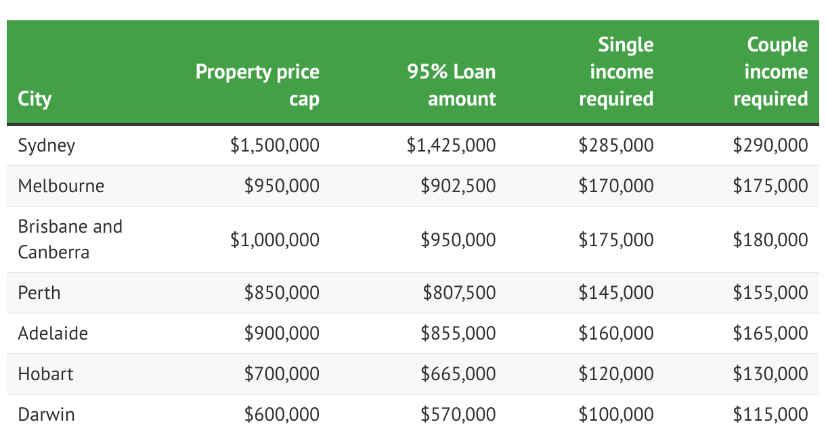The height and width of the screenshot is (441, 826).
Task: Click Sydney's $1,500,000 price cap
Action: (x=275, y=145)
